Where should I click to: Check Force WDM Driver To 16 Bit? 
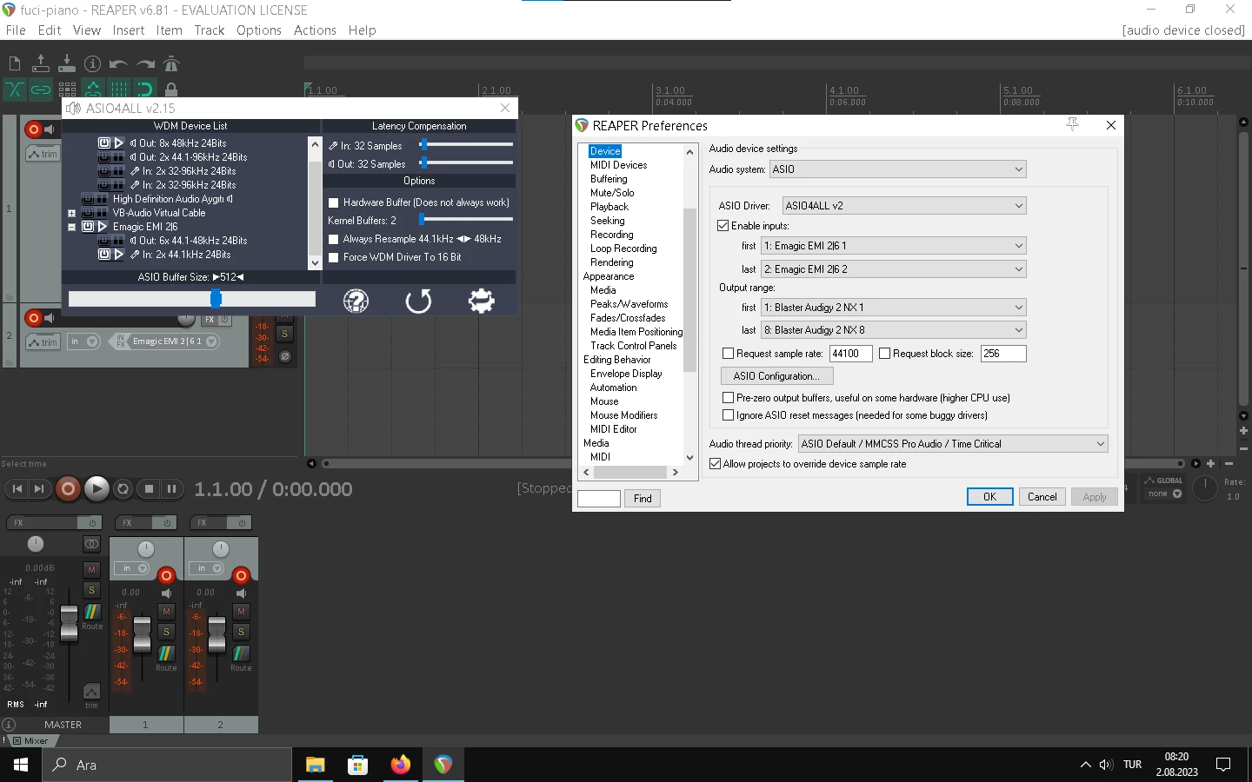point(333,257)
